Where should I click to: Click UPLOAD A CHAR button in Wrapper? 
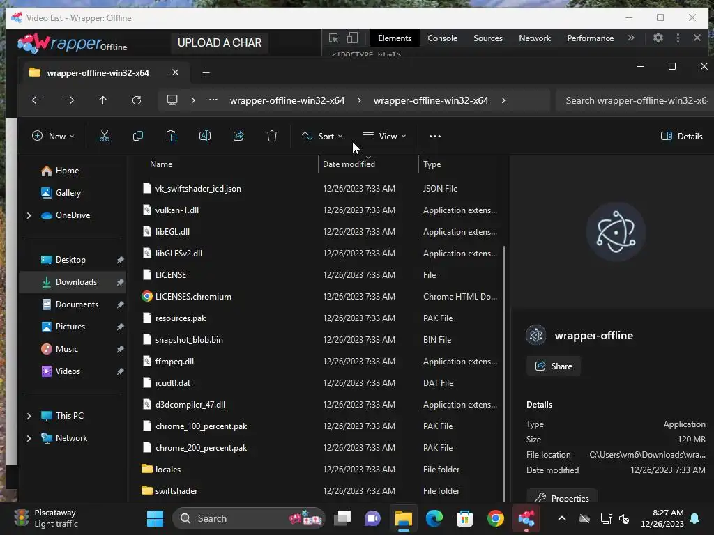(x=220, y=42)
